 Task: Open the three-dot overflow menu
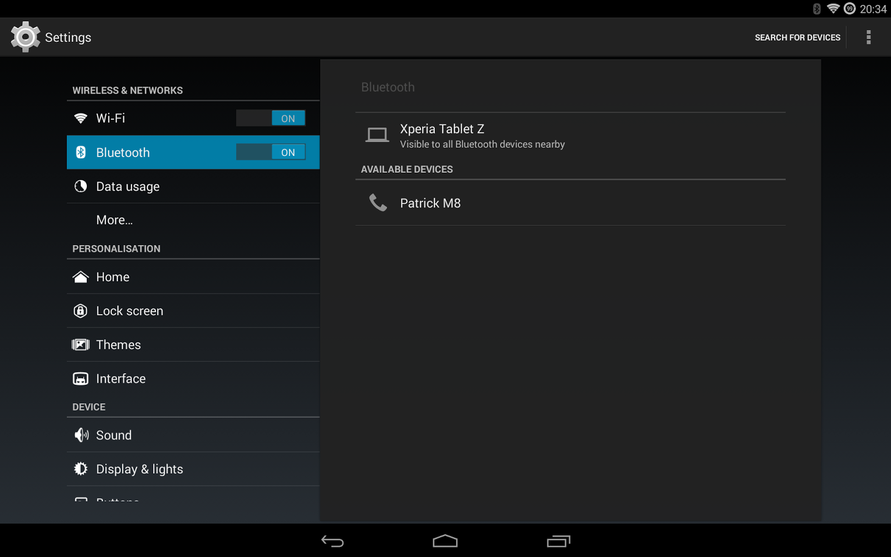pyautogui.click(x=868, y=37)
